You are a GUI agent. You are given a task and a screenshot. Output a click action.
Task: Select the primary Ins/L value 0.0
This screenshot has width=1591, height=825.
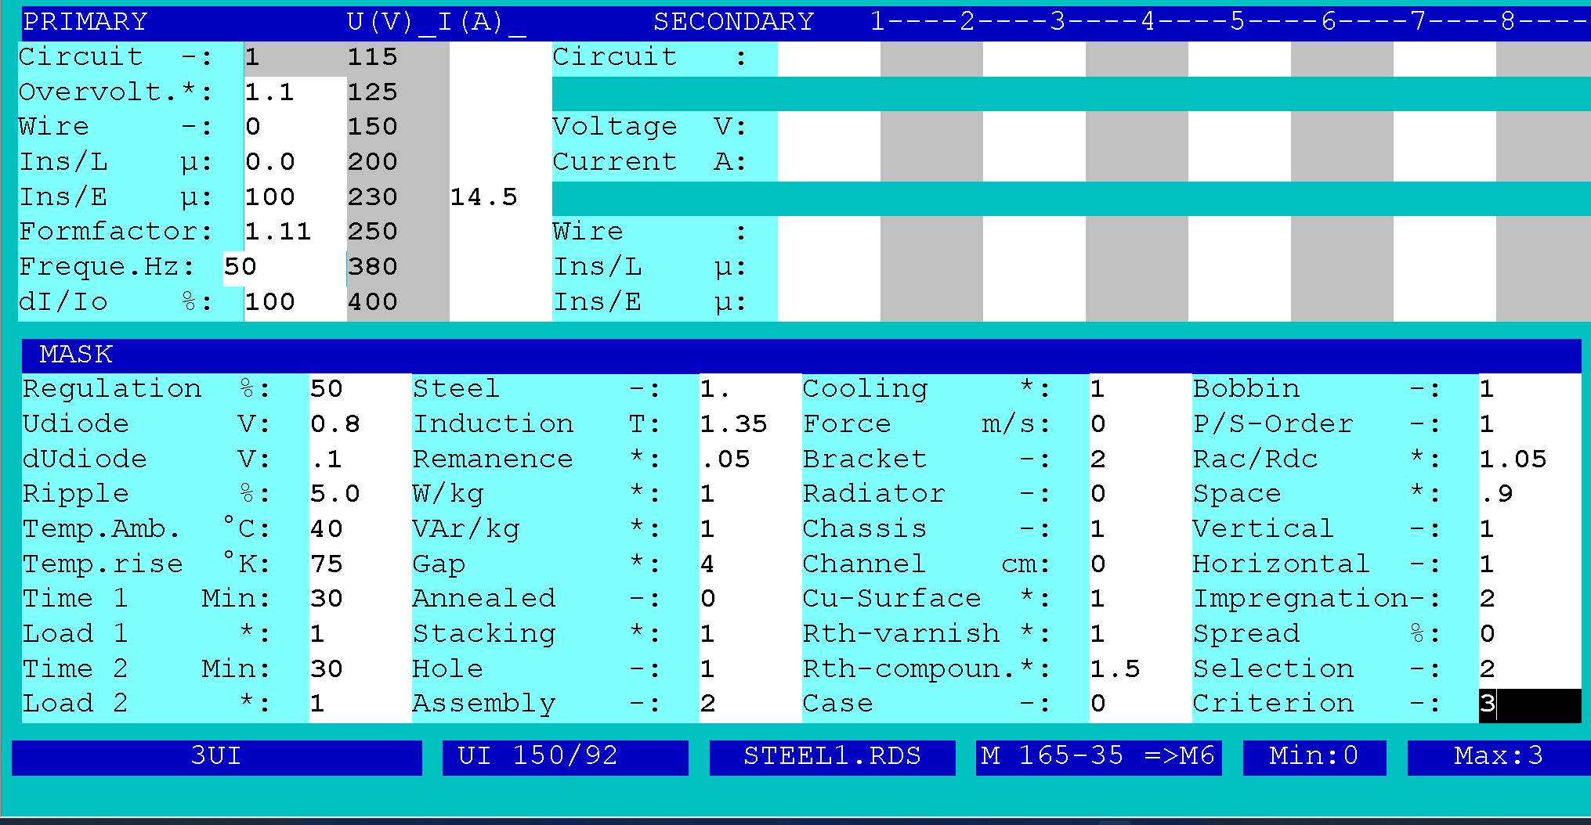point(295,163)
